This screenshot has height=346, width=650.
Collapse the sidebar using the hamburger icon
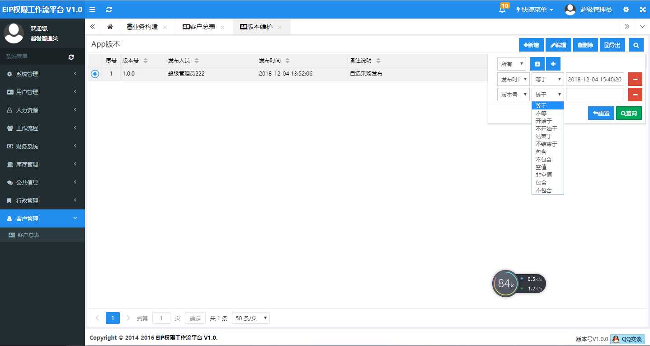(x=92, y=9)
